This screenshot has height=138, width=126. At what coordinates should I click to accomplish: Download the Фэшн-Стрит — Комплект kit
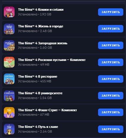tap(111, 112)
